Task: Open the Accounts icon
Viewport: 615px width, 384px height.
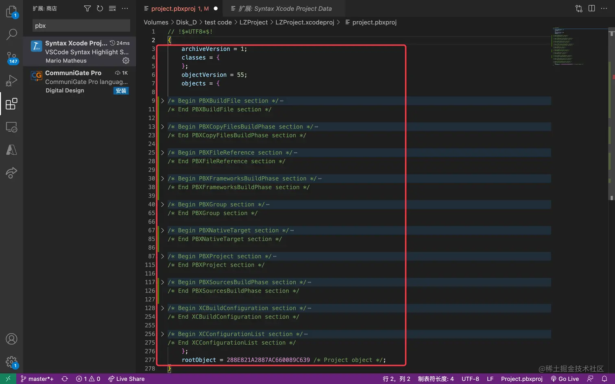Action: point(11,339)
